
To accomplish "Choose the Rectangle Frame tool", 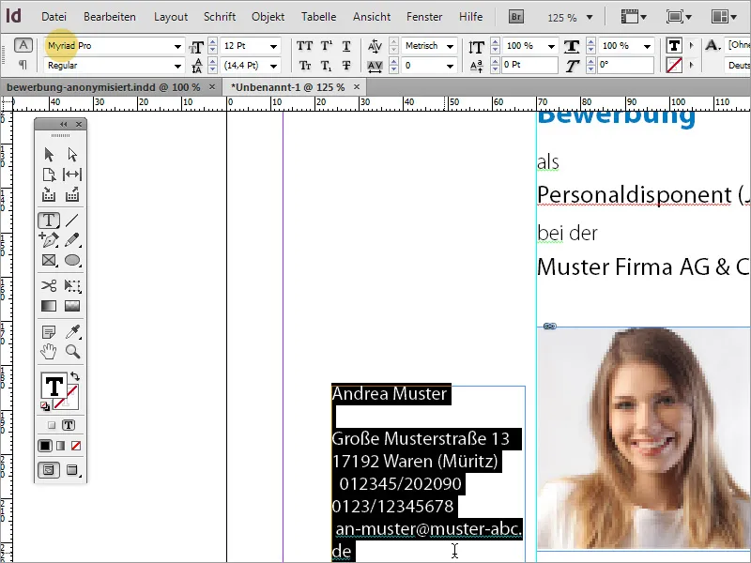I will point(49,260).
